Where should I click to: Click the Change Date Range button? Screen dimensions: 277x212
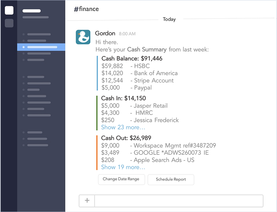pyautogui.click(x=121, y=179)
